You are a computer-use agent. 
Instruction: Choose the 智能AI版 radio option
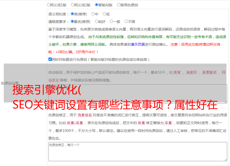[96, 5]
